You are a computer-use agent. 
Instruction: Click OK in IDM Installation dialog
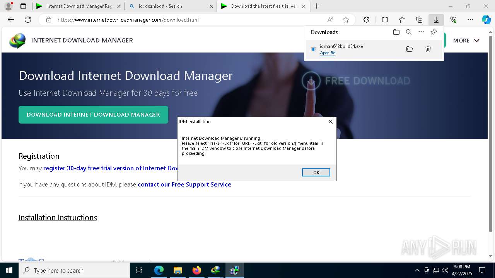pyautogui.click(x=316, y=173)
